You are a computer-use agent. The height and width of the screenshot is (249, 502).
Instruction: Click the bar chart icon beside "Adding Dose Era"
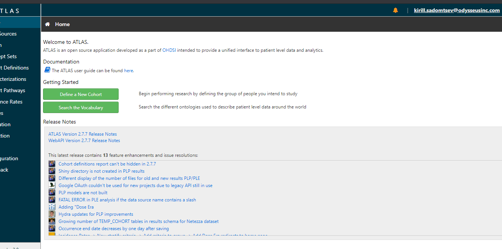[x=52, y=207]
